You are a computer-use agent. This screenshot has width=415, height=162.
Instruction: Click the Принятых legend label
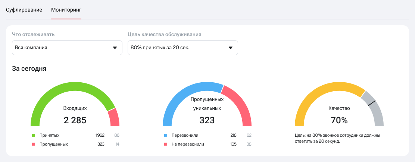(x=49, y=135)
